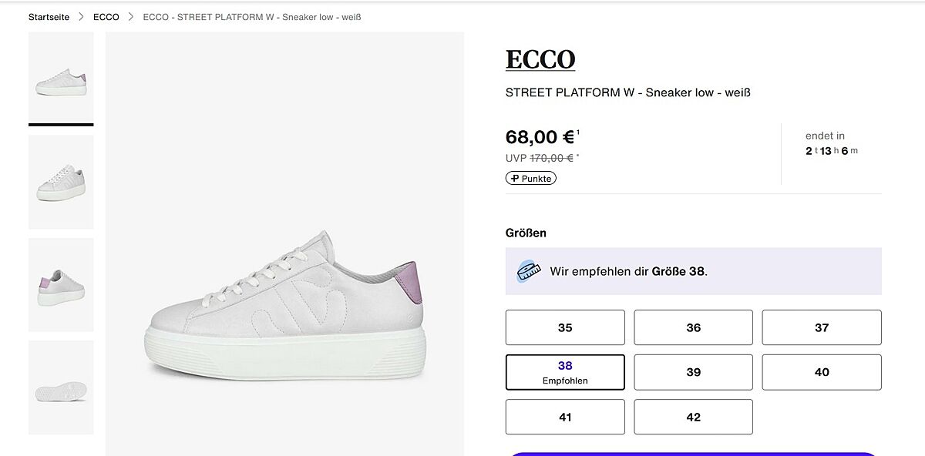
Task: Choose size 42
Action: 693,417
